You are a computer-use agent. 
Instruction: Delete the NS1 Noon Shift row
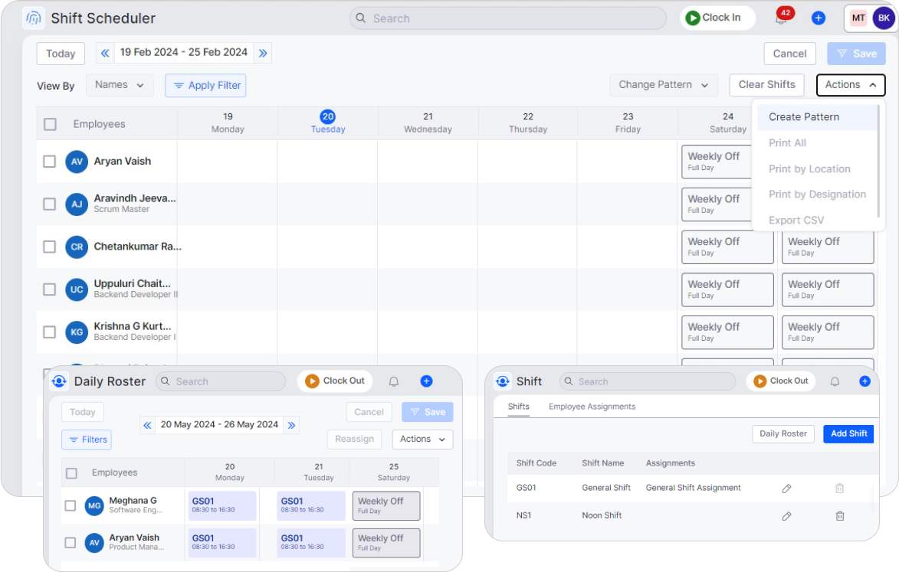tap(839, 516)
